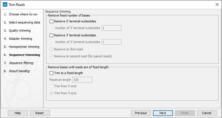Click the Number of 3' terminal nucleotides field

111,42
